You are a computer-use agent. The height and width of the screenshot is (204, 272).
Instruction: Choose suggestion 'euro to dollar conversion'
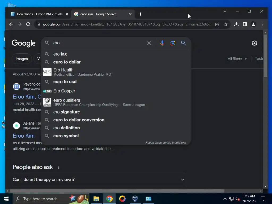tap(116, 120)
